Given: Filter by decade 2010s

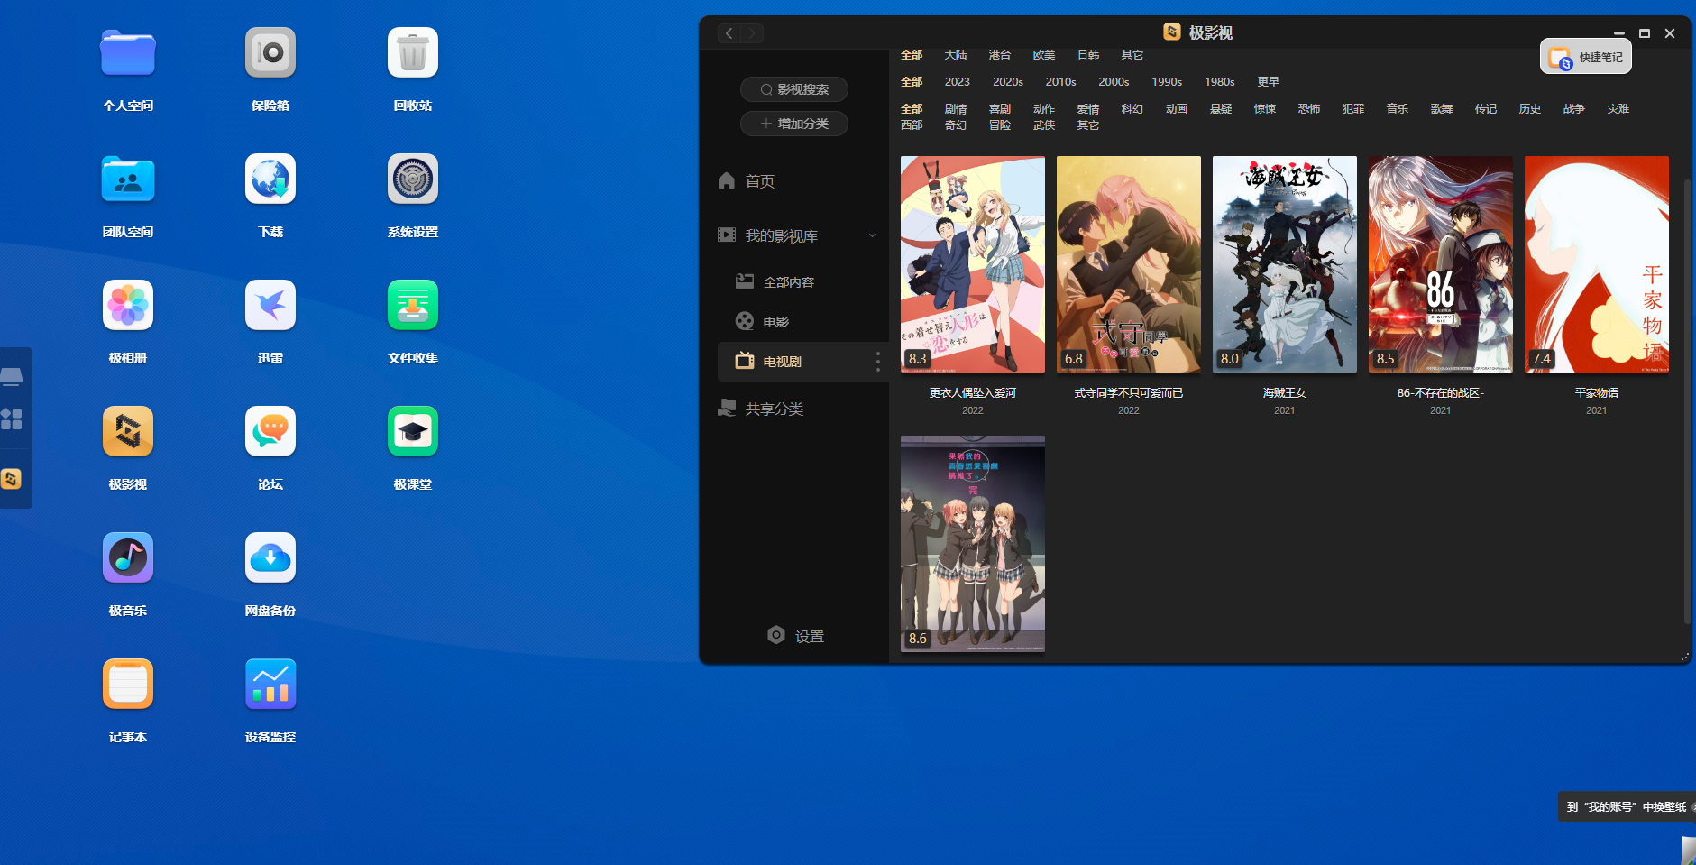Looking at the screenshot, I should point(1061,82).
